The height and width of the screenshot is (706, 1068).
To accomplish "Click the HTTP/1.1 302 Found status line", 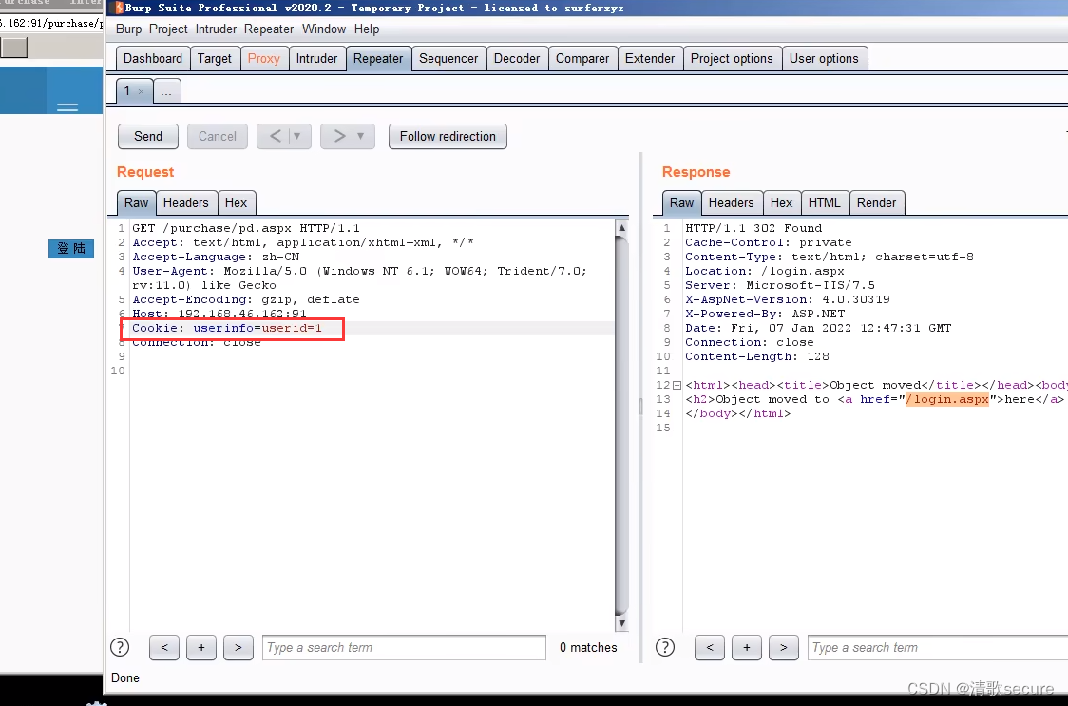I will pos(753,228).
